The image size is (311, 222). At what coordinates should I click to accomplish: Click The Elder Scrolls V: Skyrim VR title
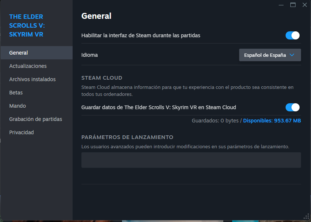(27, 25)
